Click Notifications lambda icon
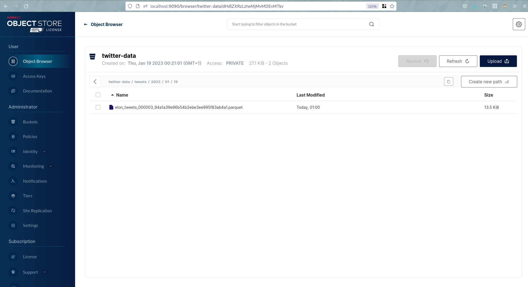The image size is (528, 287). coord(13,181)
